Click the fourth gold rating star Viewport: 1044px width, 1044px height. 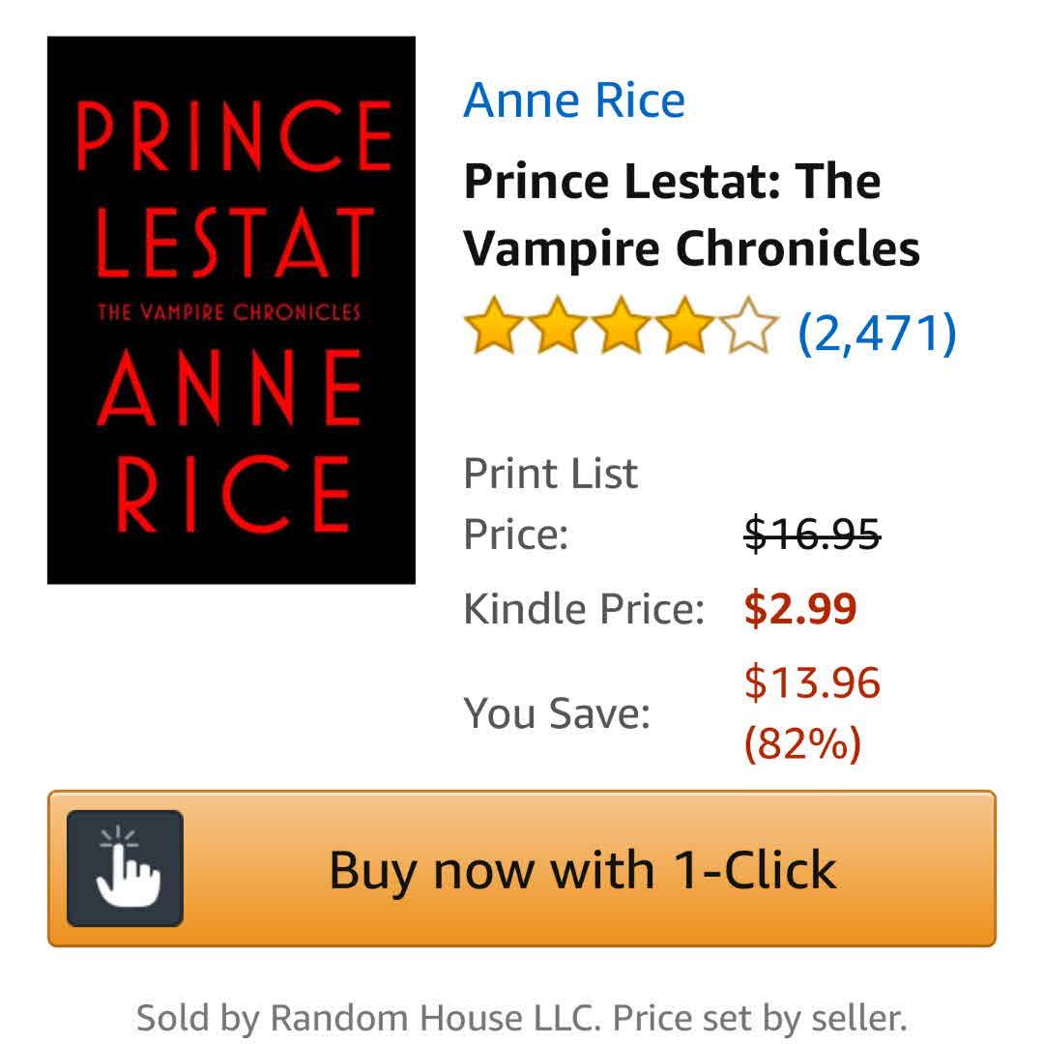[683, 329]
